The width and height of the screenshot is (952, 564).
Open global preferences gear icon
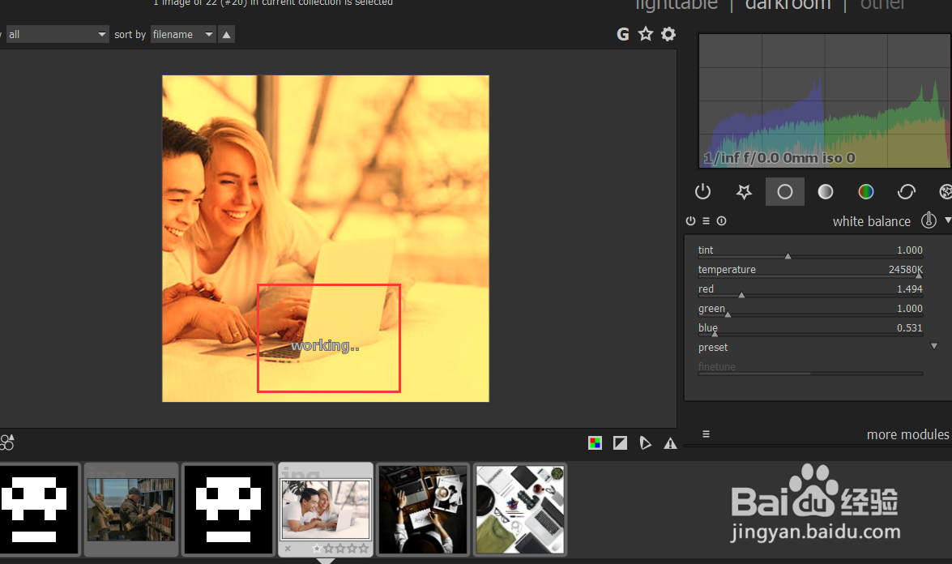coord(668,34)
